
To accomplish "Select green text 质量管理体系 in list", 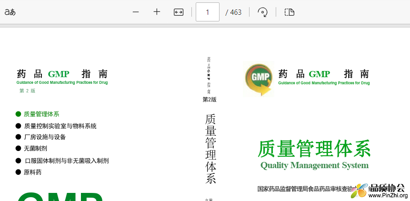I will (x=41, y=114).
